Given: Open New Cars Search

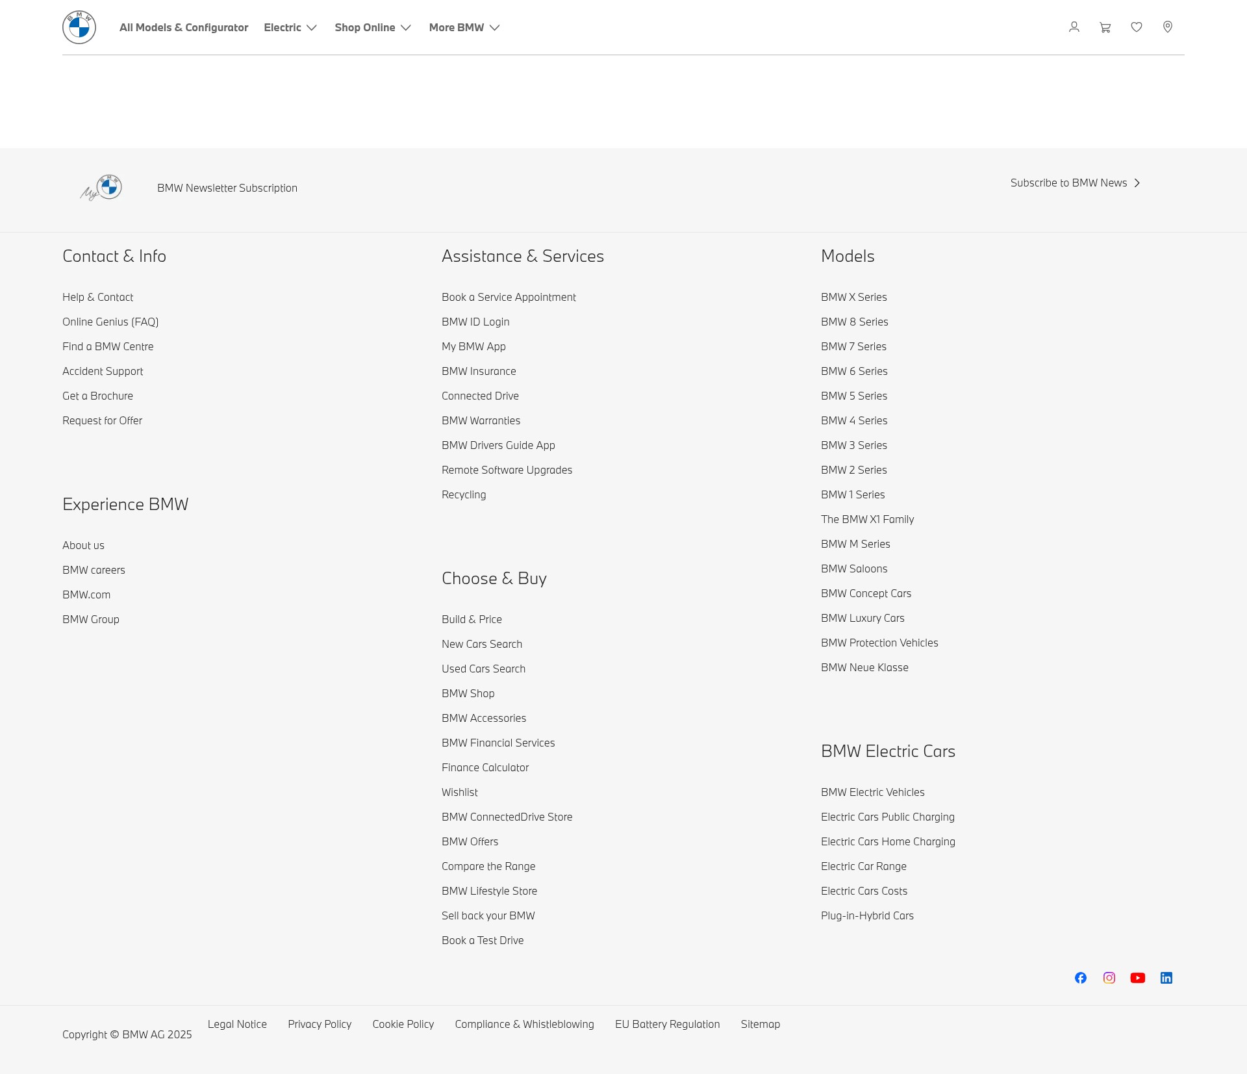Looking at the screenshot, I should 482,644.
